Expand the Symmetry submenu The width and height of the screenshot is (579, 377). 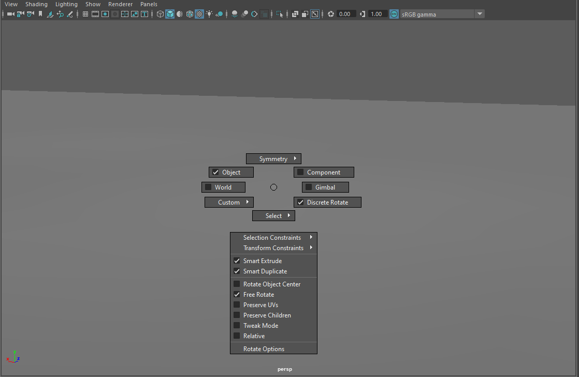pyautogui.click(x=273, y=158)
